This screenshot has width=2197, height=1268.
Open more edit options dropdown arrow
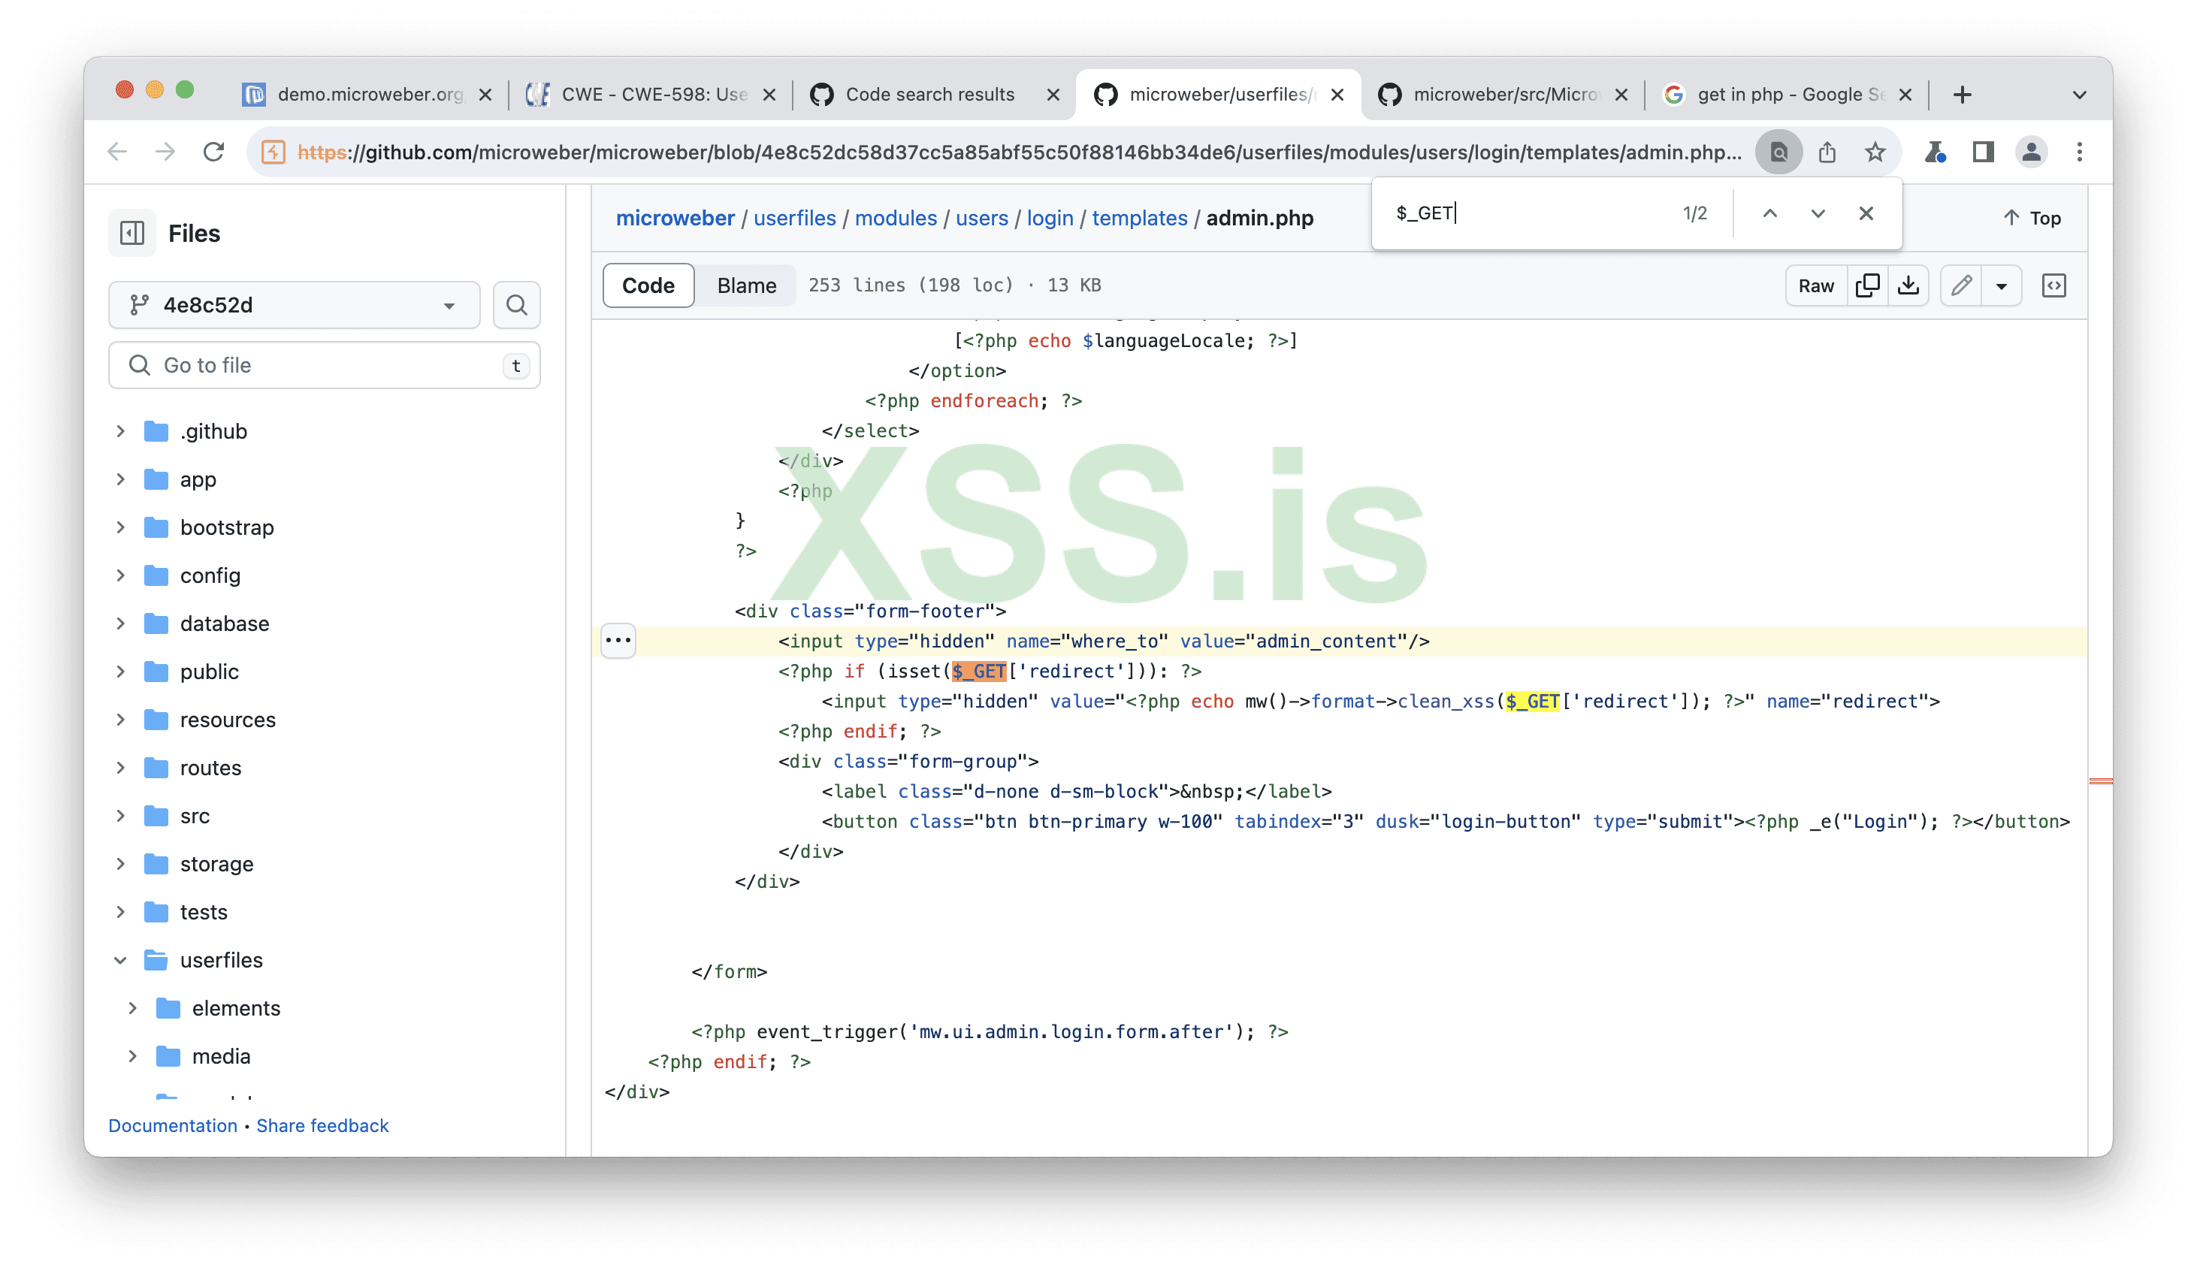coord(2001,285)
